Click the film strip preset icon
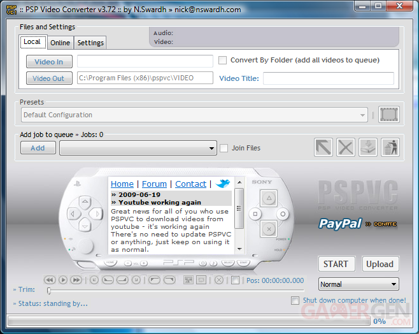The width and height of the screenshot is (419, 334). point(389,115)
